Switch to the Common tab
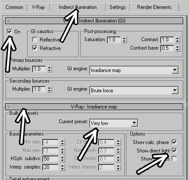The image size is (189, 180). click(14, 7)
